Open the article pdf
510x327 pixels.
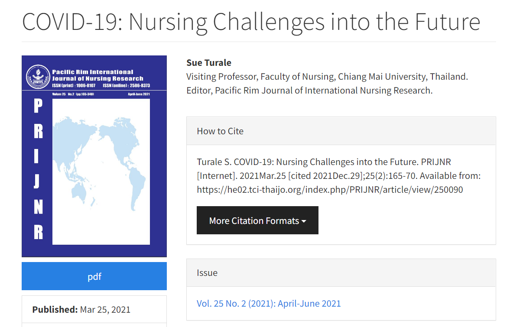[94, 276]
